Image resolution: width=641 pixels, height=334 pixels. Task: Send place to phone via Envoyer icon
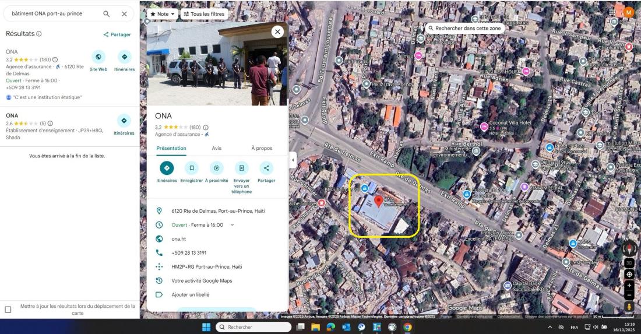point(241,168)
